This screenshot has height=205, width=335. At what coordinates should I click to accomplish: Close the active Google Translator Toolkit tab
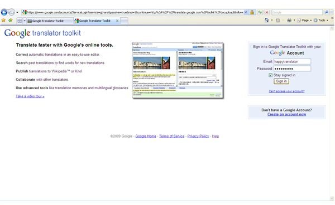click(x=117, y=21)
